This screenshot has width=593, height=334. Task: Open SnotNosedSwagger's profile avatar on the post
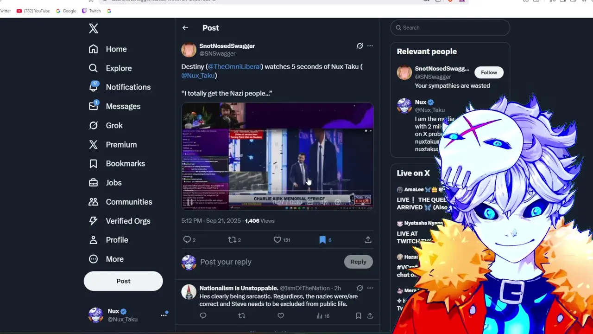click(189, 50)
